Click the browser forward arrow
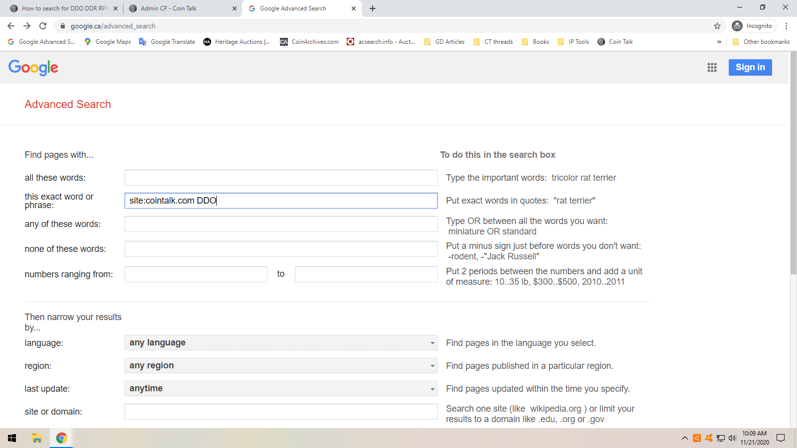Screen dimensions: 797x448 (27, 26)
